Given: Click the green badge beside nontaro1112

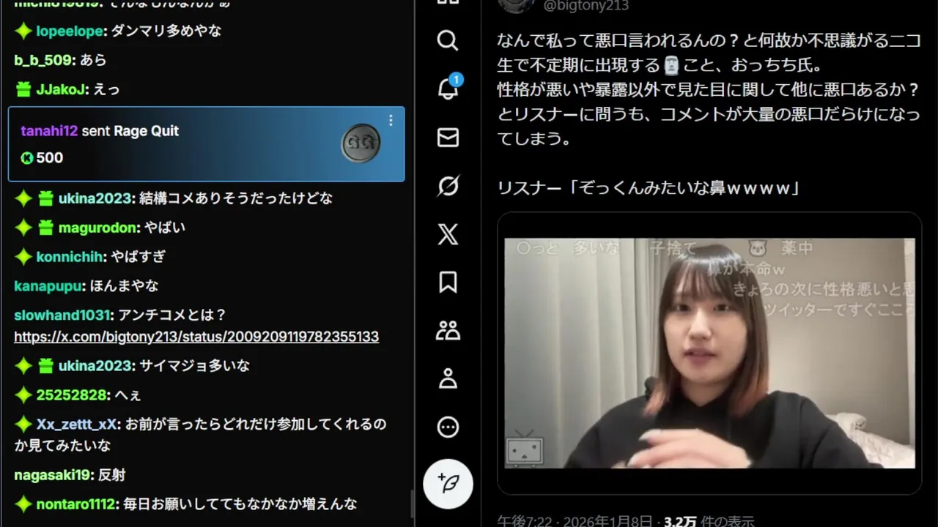Looking at the screenshot, I should click(x=23, y=504).
